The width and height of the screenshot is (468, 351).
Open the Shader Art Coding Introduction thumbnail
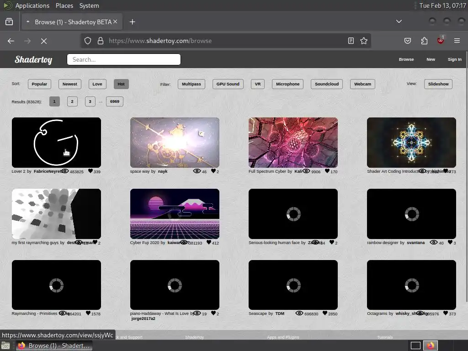[411, 143]
